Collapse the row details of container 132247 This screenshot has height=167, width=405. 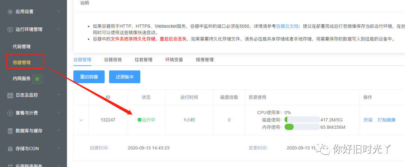81,120
